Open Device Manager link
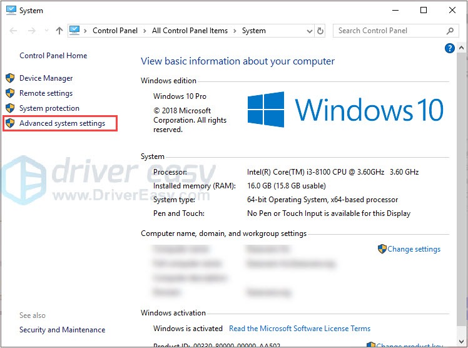This screenshot has width=468, height=348. [46, 78]
